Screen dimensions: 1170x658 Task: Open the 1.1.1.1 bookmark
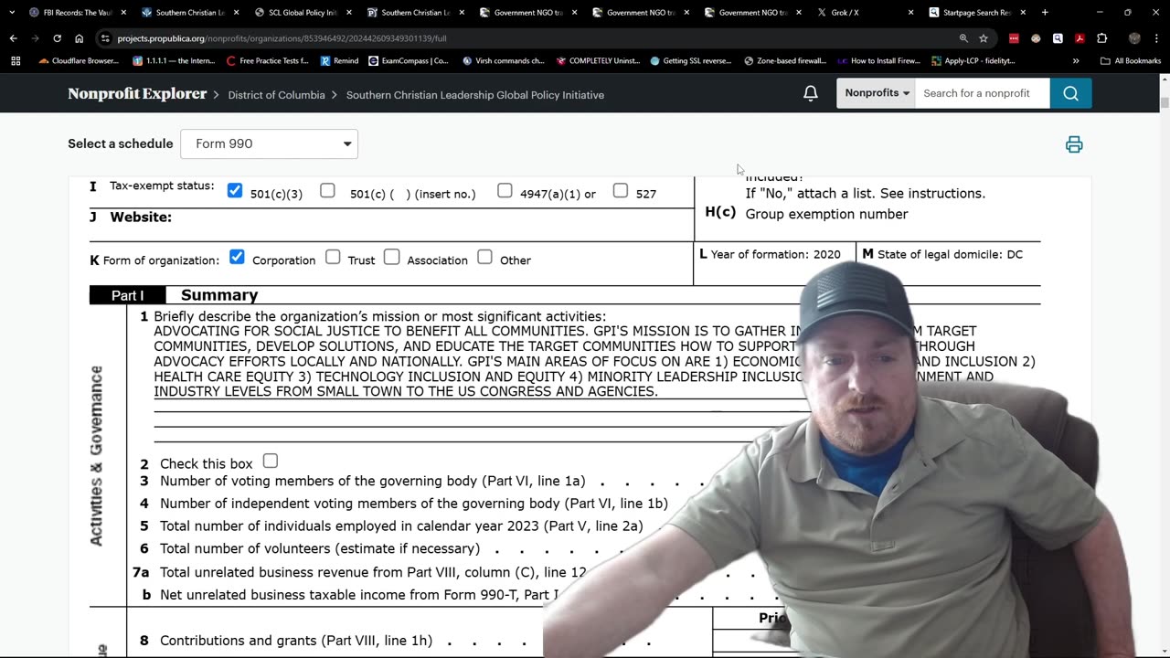(175, 61)
